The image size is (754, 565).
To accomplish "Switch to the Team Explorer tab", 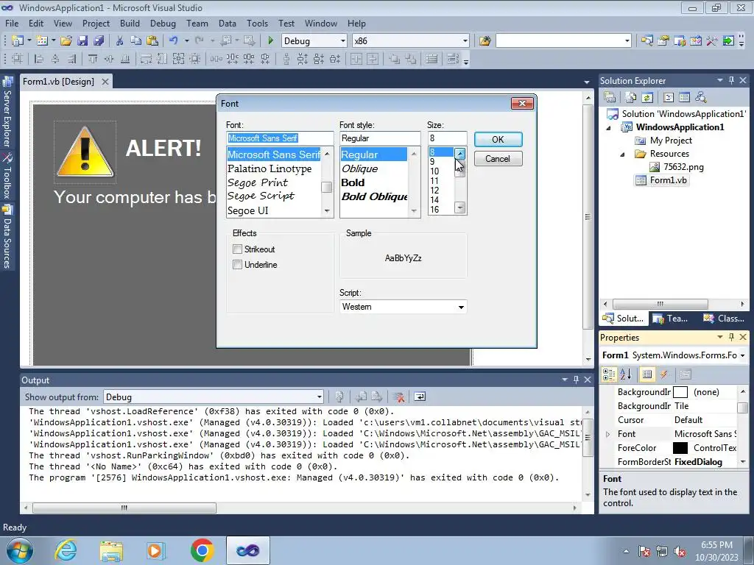I will [x=672, y=318].
